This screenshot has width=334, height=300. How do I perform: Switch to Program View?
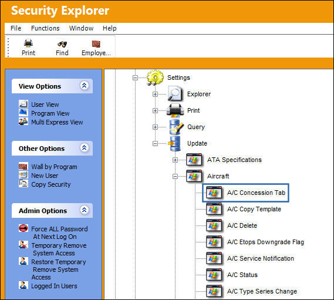50,113
